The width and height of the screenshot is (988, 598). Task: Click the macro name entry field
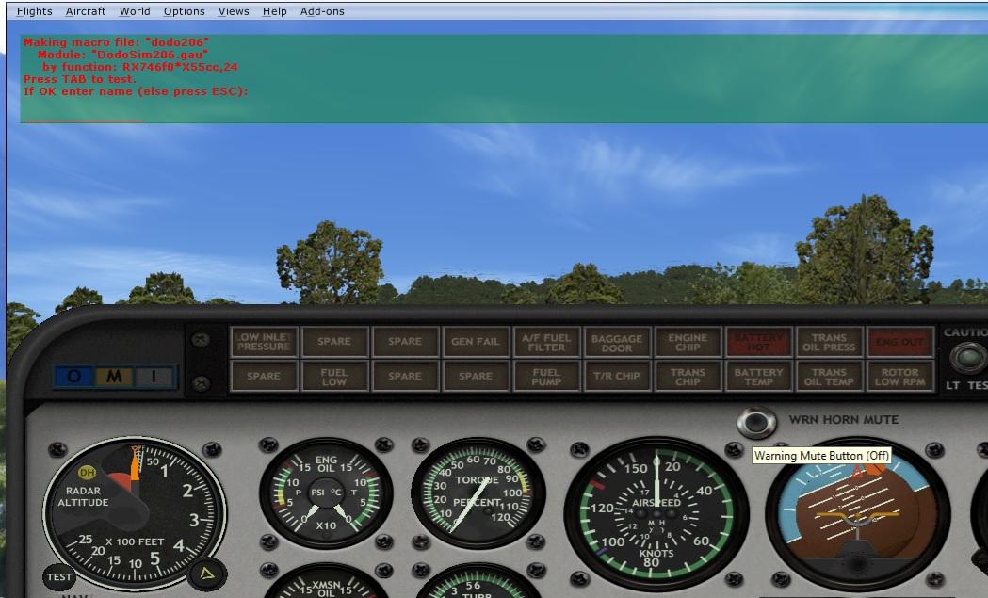tap(84, 114)
